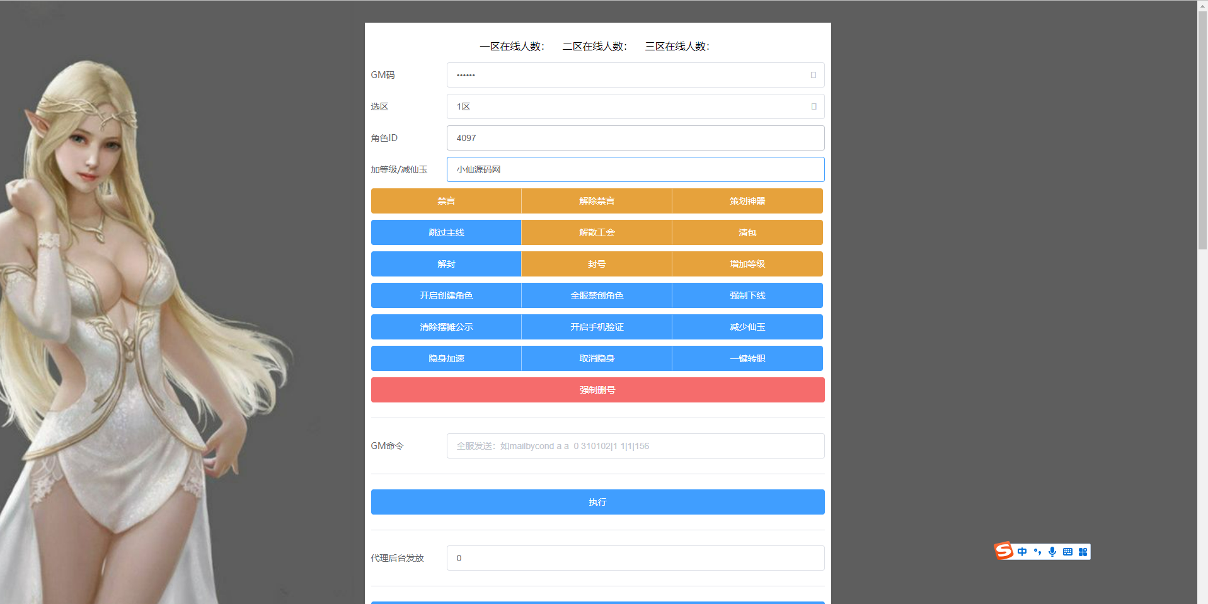Toggle Chinese/English mode on the Sogou bar

(x=1022, y=552)
